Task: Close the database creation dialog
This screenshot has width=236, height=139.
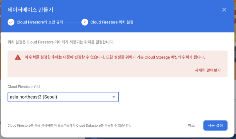Action: [224, 10]
